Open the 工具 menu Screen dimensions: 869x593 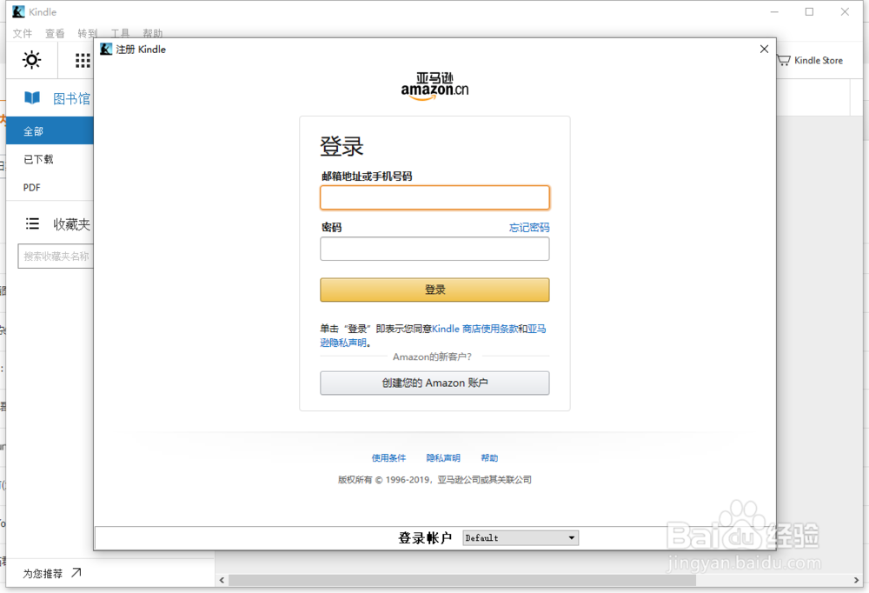(x=120, y=33)
